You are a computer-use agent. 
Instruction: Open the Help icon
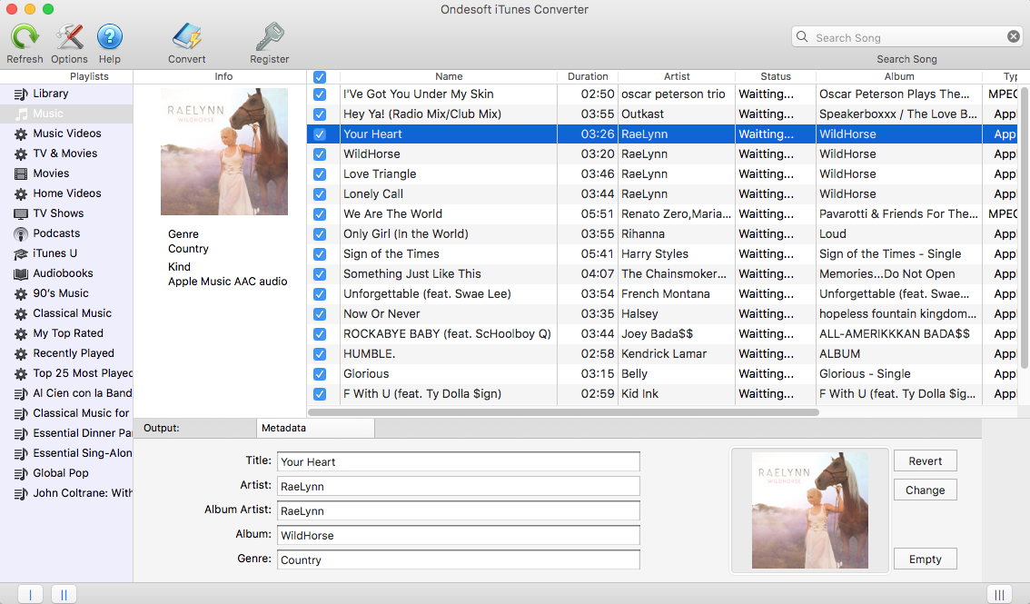click(x=110, y=38)
